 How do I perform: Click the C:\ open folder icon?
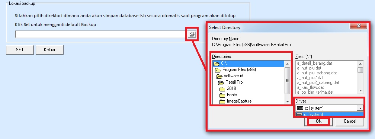217,64
